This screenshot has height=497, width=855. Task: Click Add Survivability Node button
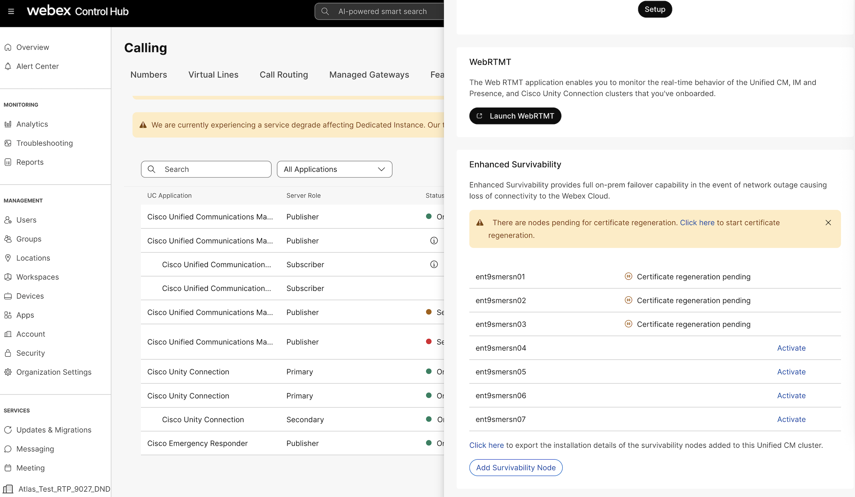[516, 468]
